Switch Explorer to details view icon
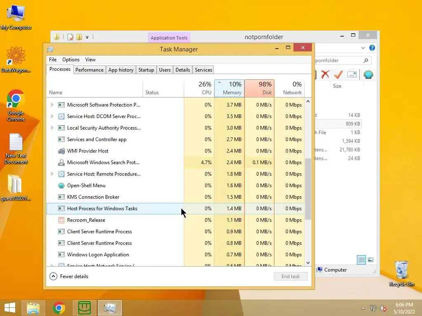422x316 pixels. coord(361,260)
